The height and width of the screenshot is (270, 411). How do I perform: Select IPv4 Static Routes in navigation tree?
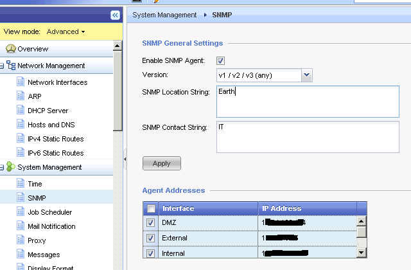[x=56, y=139]
